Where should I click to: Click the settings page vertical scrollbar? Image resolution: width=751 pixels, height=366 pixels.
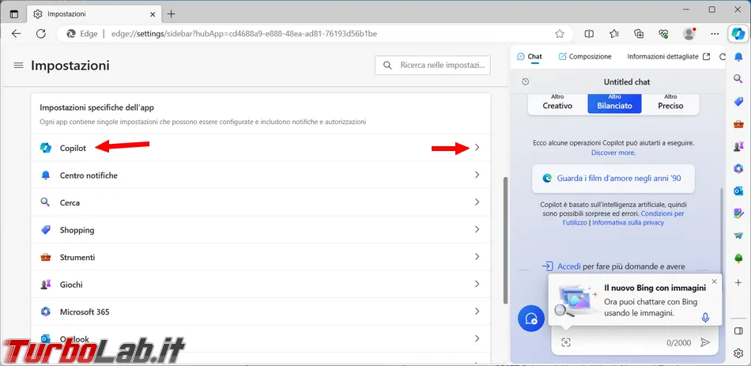click(x=504, y=240)
